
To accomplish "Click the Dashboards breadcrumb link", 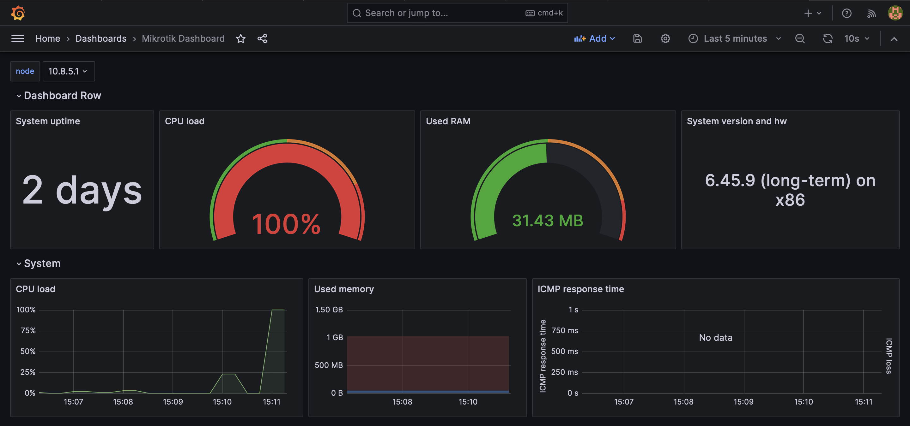I will coord(100,38).
